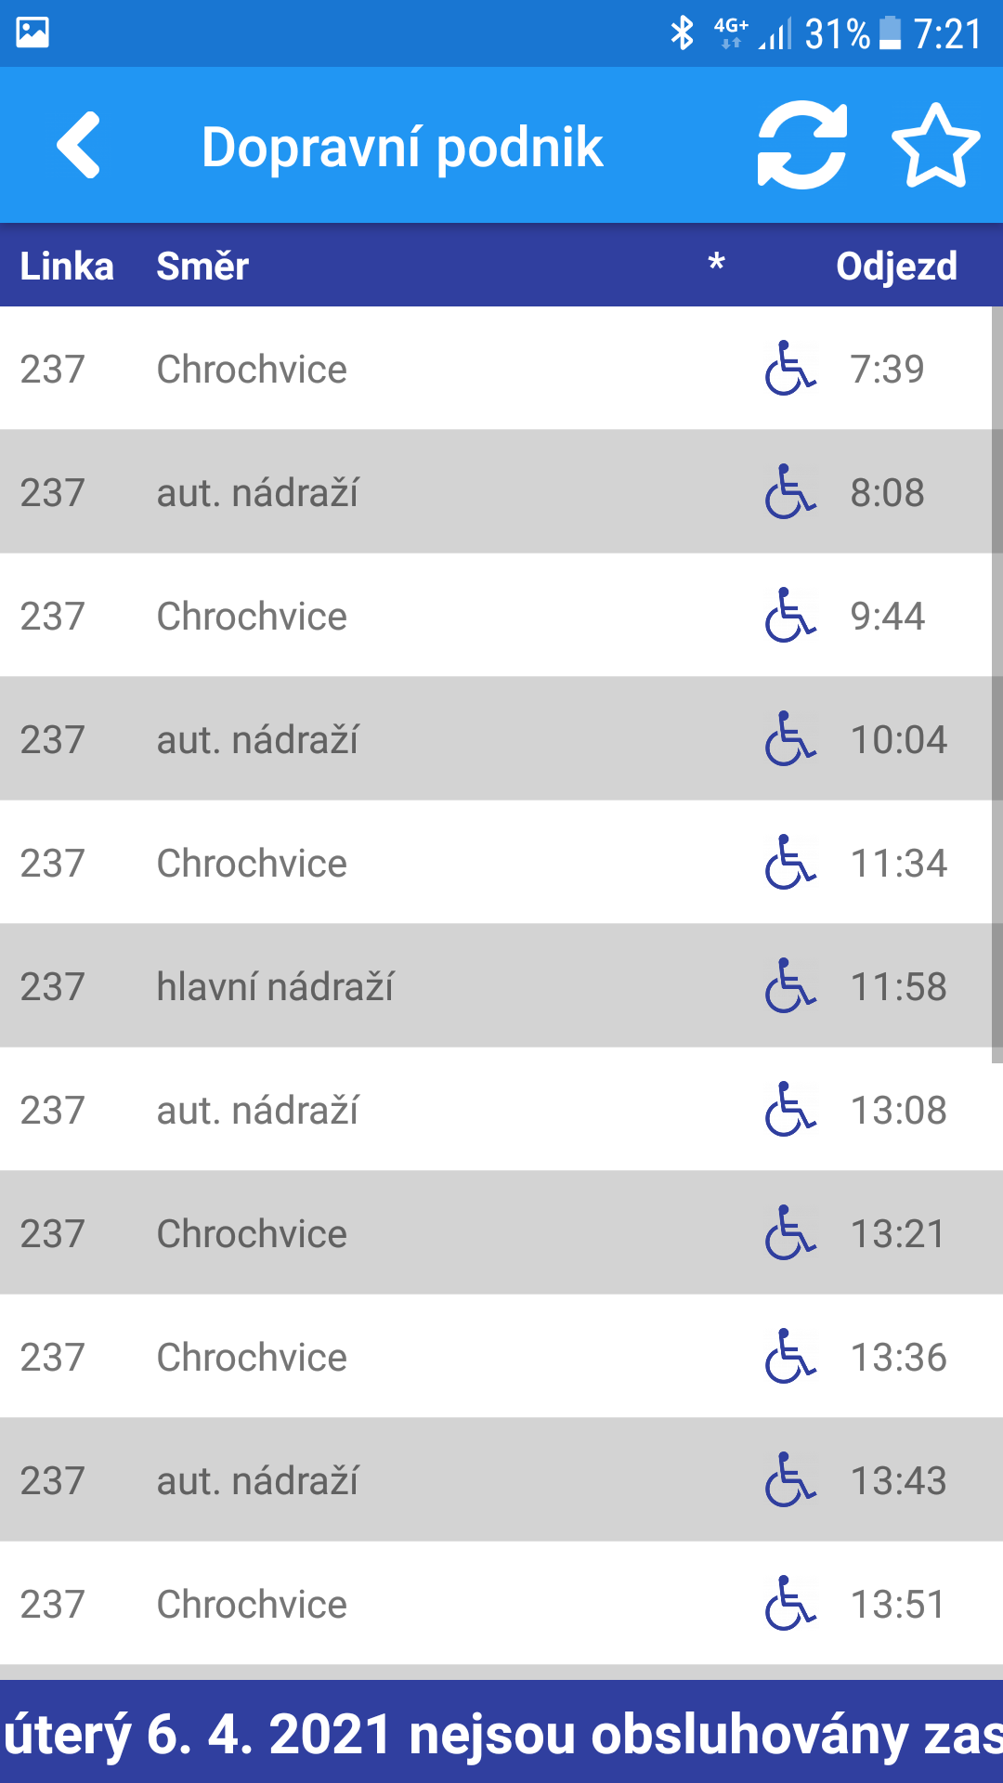Tap the Odjezd column header
The width and height of the screenshot is (1003, 1783).
pyautogui.click(x=896, y=267)
